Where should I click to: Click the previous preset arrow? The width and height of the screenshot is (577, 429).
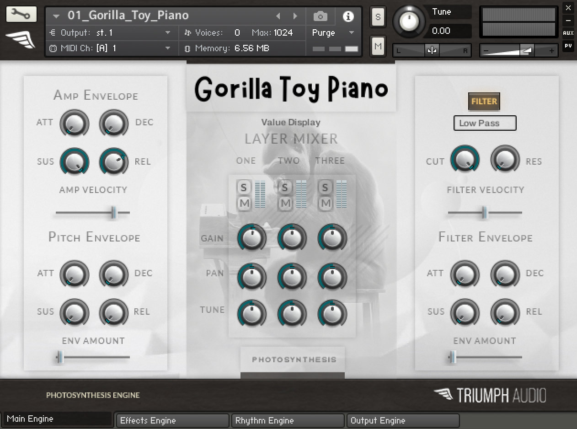pos(279,16)
